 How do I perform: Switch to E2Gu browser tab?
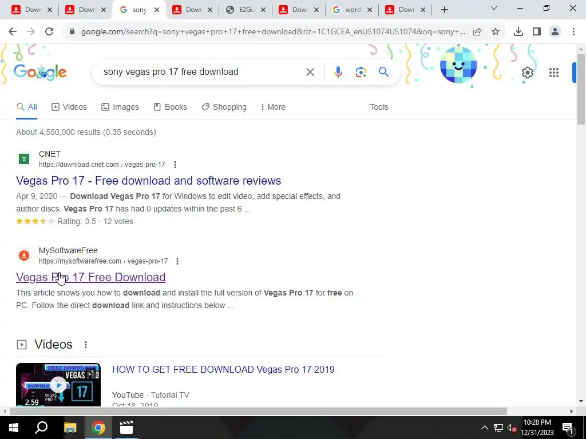[246, 10]
